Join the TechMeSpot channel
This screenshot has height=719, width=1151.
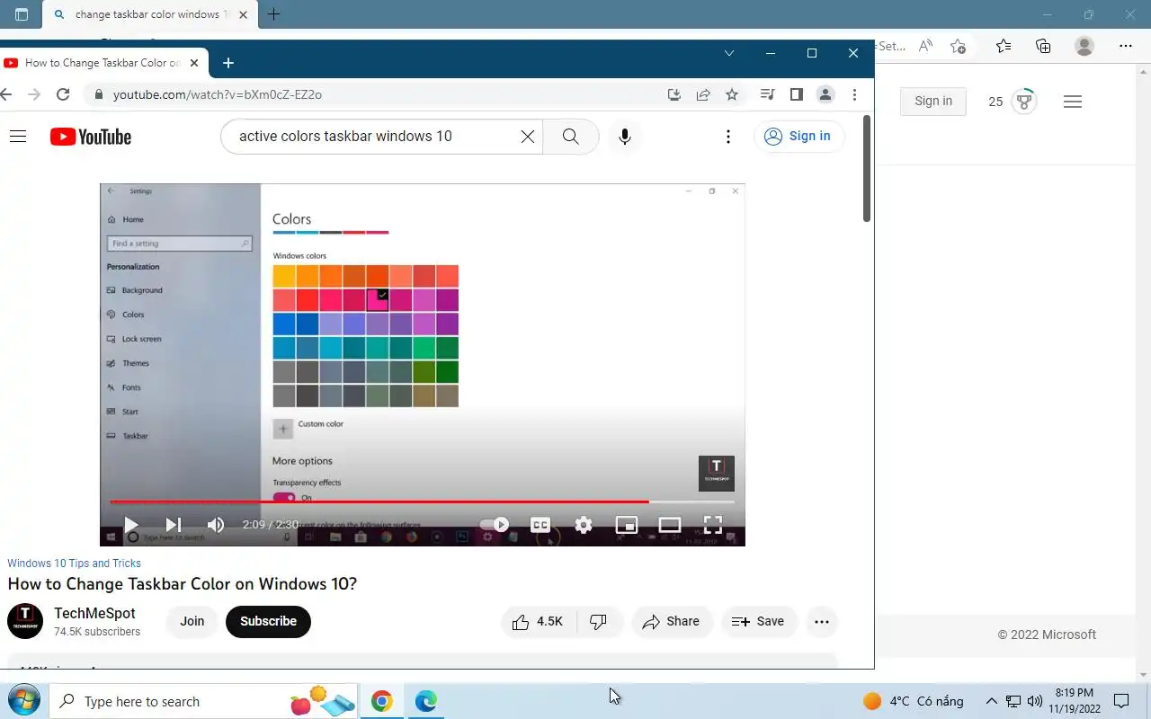pyautogui.click(x=192, y=622)
